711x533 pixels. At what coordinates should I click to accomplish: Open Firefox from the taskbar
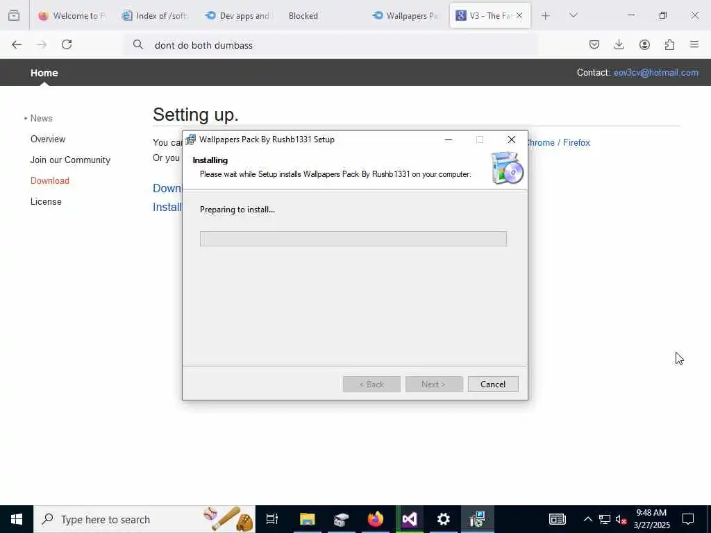376,519
